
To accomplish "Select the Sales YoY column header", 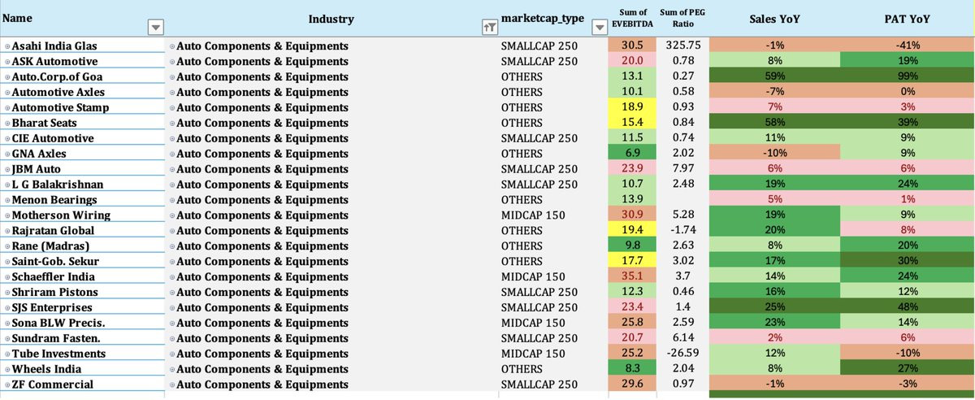I will tap(774, 19).
